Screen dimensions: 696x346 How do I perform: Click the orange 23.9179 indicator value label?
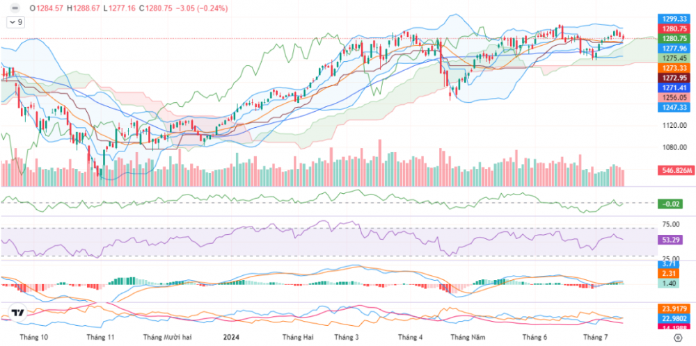pos(674,309)
